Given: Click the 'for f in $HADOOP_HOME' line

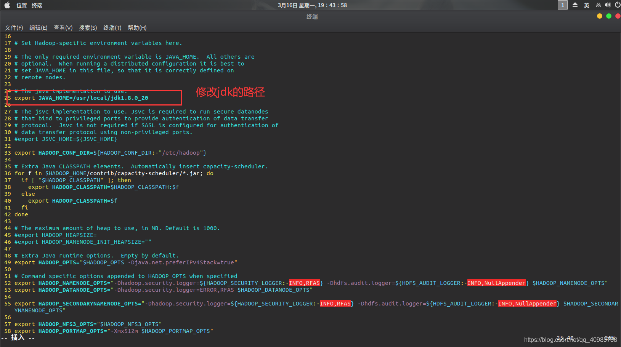Looking at the screenshot, I should [114, 173].
